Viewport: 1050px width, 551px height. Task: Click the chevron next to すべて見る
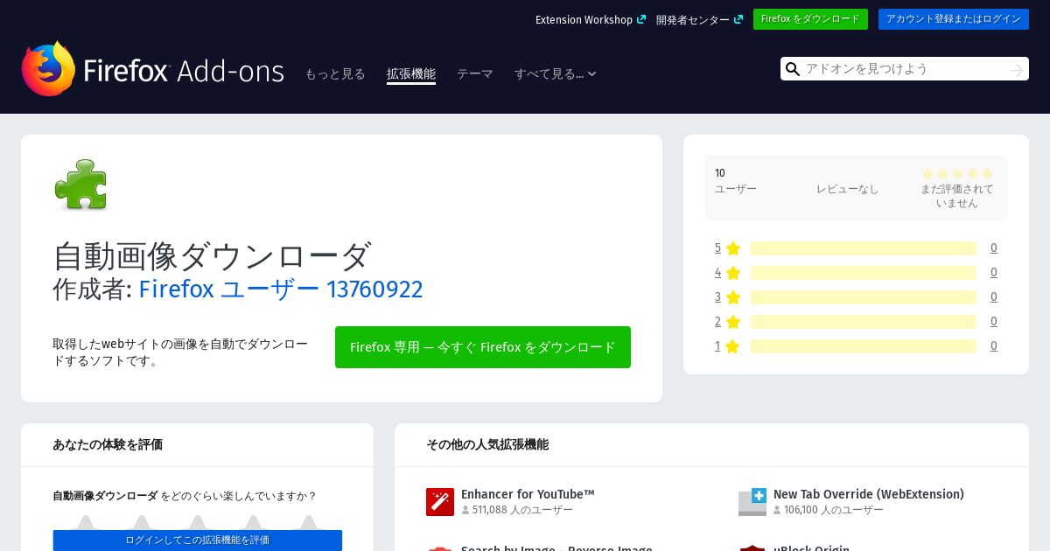tap(591, 74)
